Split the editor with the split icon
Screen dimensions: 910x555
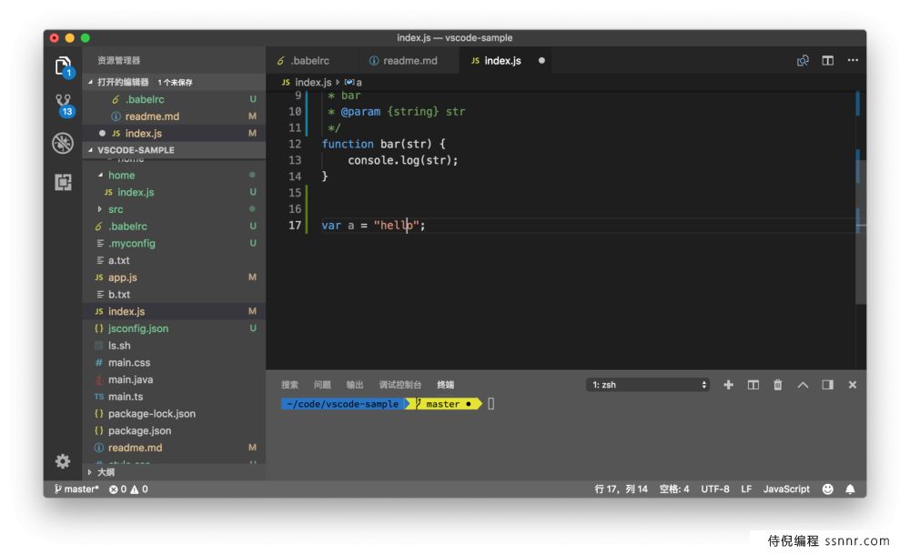click(x=827, y=60)
